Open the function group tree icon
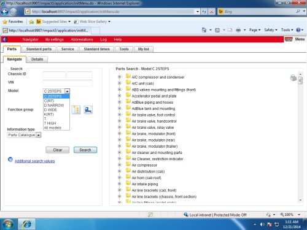This screenshot has width=307, height=230. [x=76, y=110]
